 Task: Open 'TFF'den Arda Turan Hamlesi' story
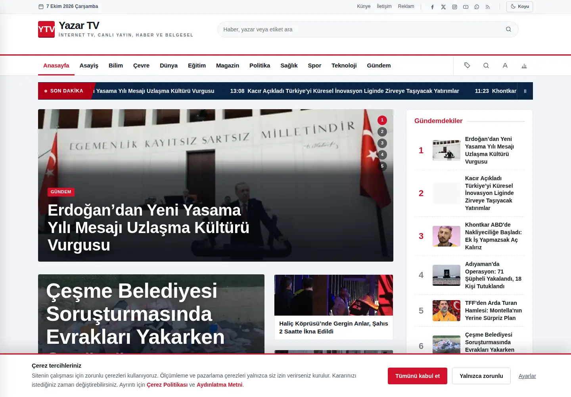493,310
